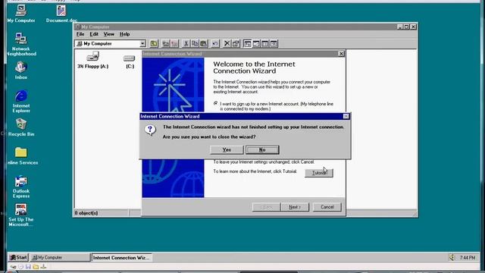Click the Disconnect Net Drive toolbar icon
The height and width of the screenshot is (273, 485).
(174, 44)
